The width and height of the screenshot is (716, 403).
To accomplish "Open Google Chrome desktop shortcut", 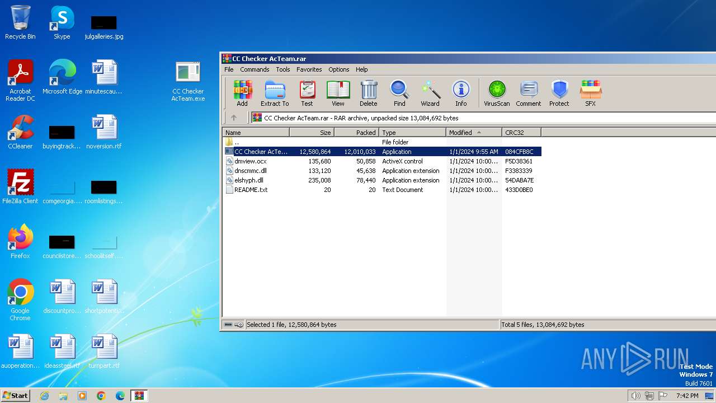I will [20, 300].
